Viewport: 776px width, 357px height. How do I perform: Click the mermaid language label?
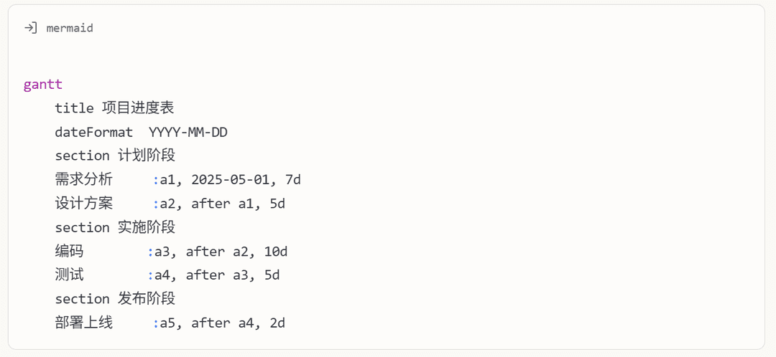(x=69, y=28)
